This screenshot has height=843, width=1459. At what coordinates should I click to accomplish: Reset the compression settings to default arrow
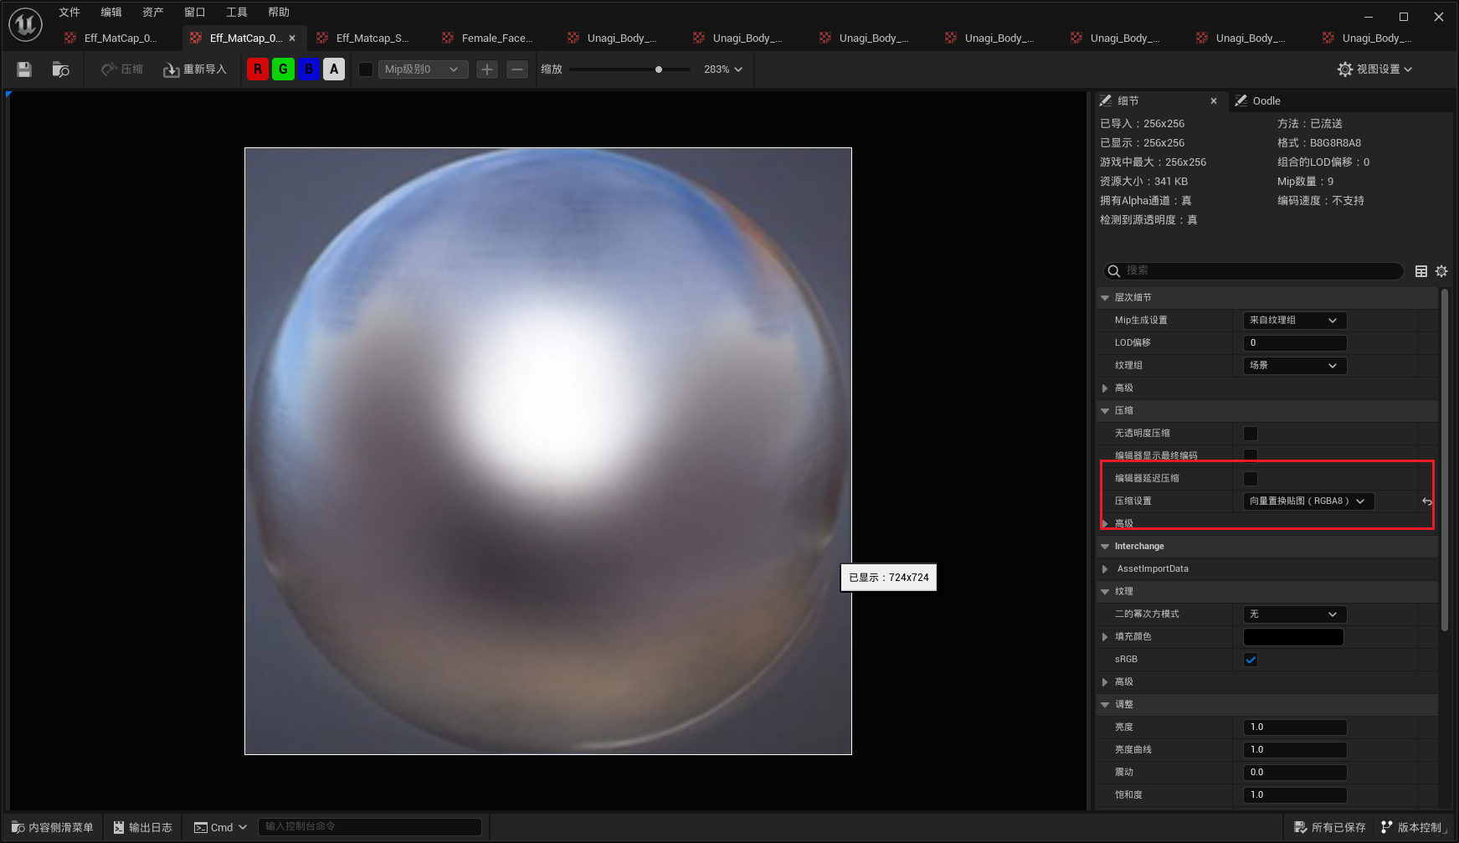click(1426, 501)
